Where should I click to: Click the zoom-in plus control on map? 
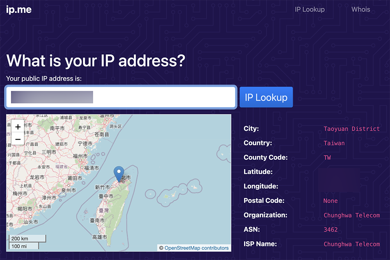point(18,127)
